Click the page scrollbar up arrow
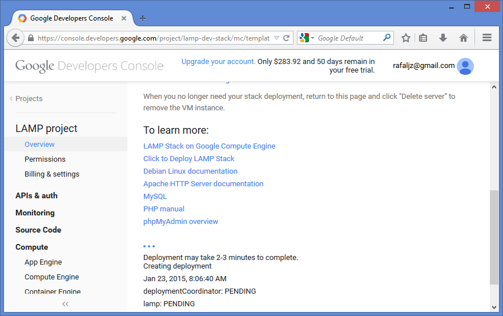This screenshot has height=316, width=503. (x=494, y=87)
